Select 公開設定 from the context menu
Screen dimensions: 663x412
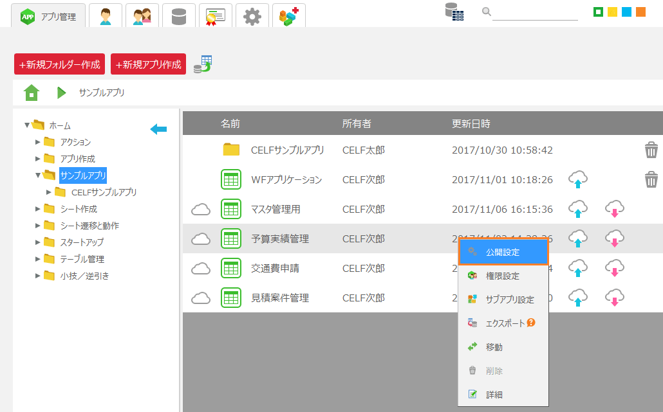[x=503, y=253]
